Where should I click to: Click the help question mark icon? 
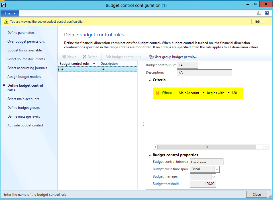267,13
